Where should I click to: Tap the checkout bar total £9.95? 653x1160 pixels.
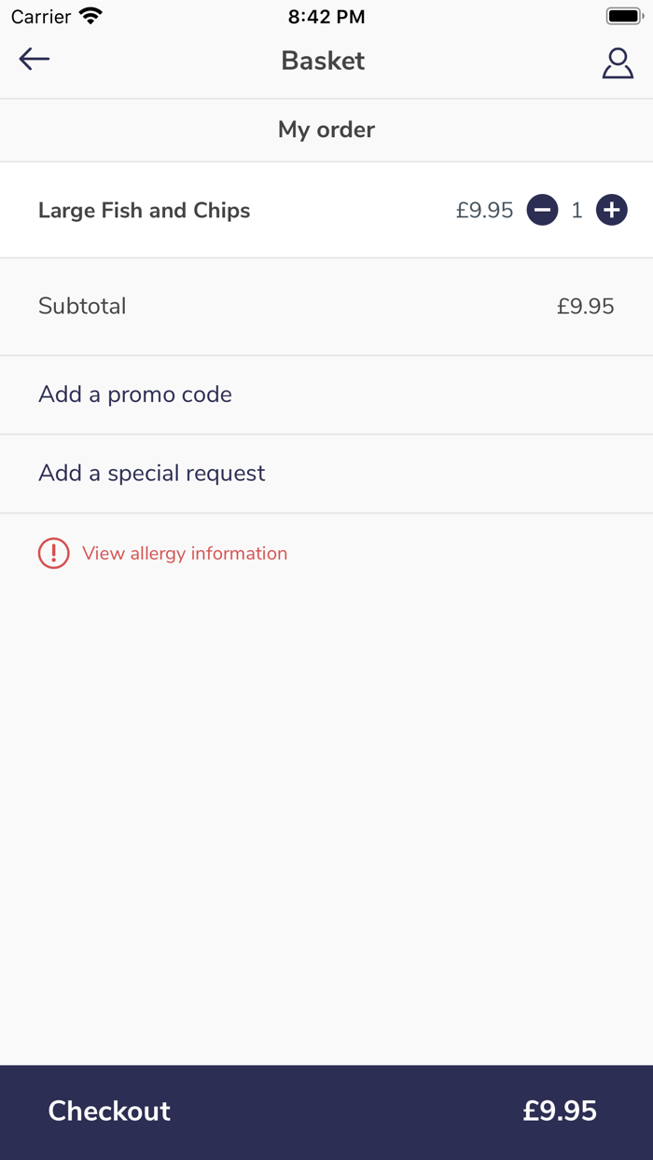(560, 1111)
